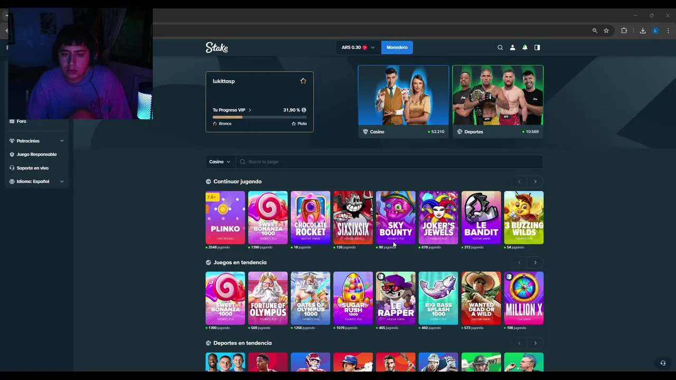Screen dimensions: 676x380
Task: Show previous Deportes en tendencia items
Action: click(x=519, y=343)
